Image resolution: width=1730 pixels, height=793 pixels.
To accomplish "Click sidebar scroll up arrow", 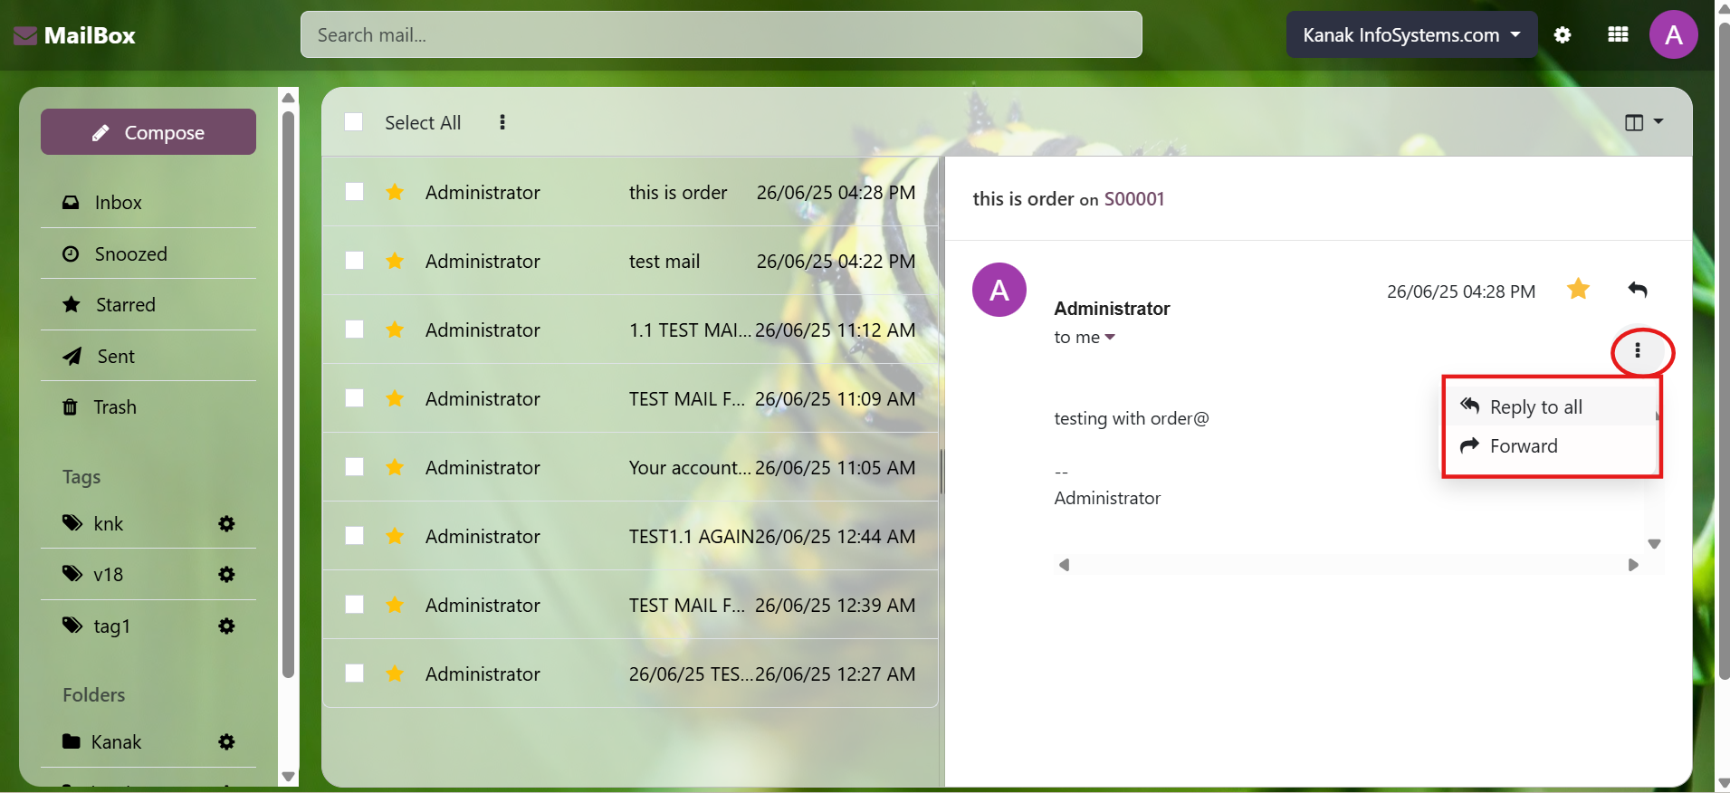I will coord(288,98).
